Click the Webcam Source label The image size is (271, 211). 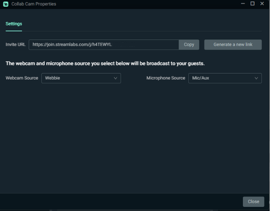coord(22,78)
